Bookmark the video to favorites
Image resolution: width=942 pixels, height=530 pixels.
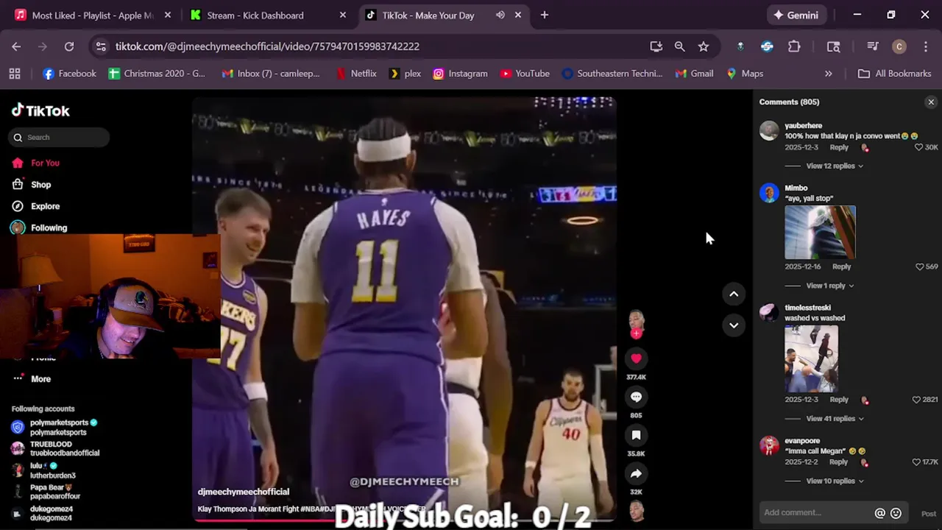tap(637, 435)
